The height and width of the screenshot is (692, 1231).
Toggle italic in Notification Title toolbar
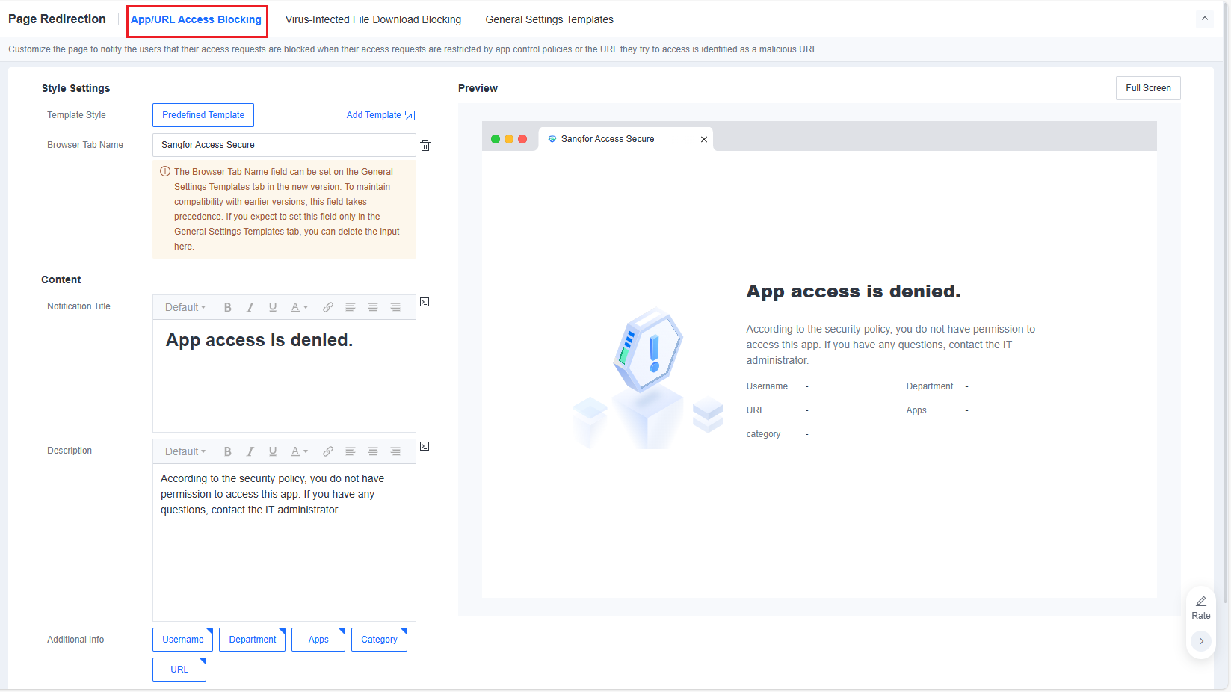[x=250, y=307]
